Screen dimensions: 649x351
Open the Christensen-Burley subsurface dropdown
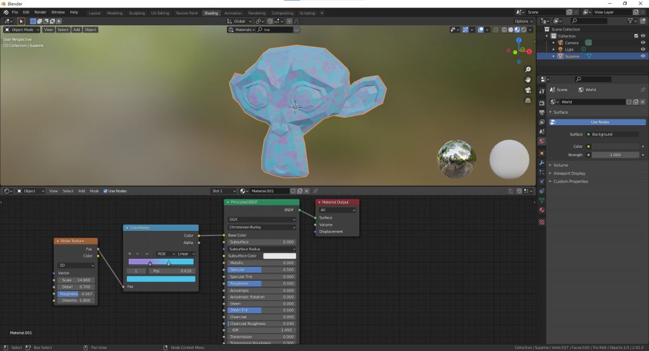[262, 227]
